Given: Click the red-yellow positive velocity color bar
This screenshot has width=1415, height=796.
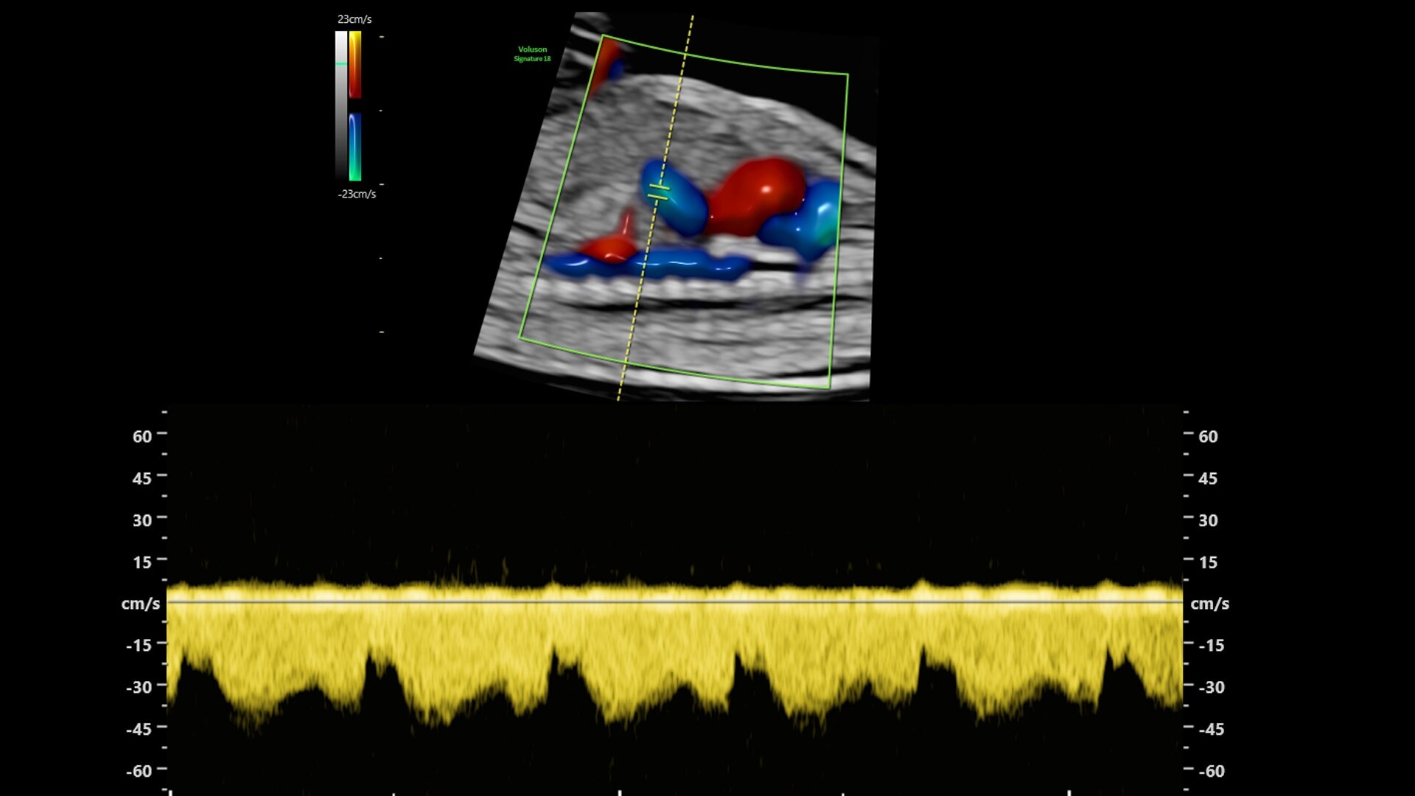Looking at the screenshot, I should pos(355,65).
